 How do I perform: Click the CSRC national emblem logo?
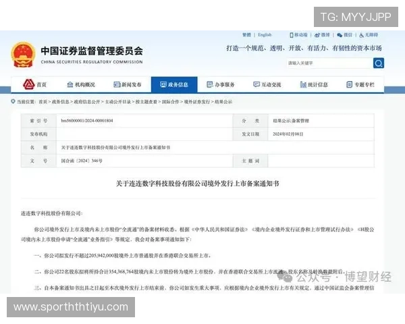click(x=23, y=55)
